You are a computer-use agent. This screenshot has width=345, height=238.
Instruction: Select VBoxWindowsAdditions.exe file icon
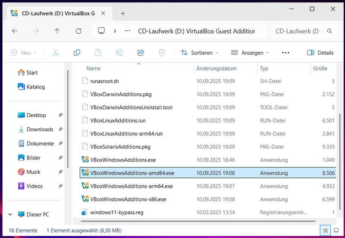[x=85, y=160]
